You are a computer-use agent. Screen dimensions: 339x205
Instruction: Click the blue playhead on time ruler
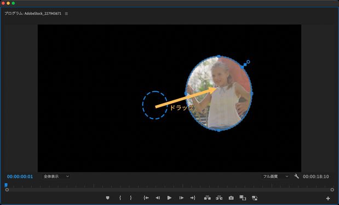click(x=6, y=185)
